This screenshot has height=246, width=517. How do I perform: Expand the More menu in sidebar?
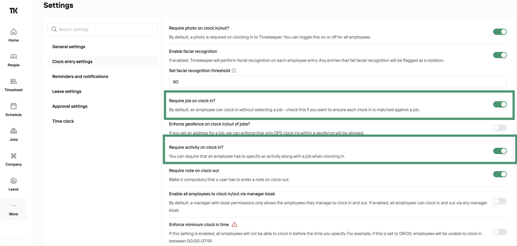pyautogui.click(x=13, y=209)
